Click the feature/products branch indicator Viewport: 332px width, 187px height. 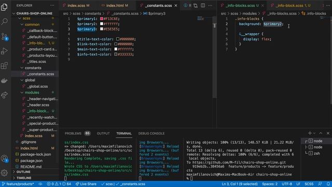[18, 184]
